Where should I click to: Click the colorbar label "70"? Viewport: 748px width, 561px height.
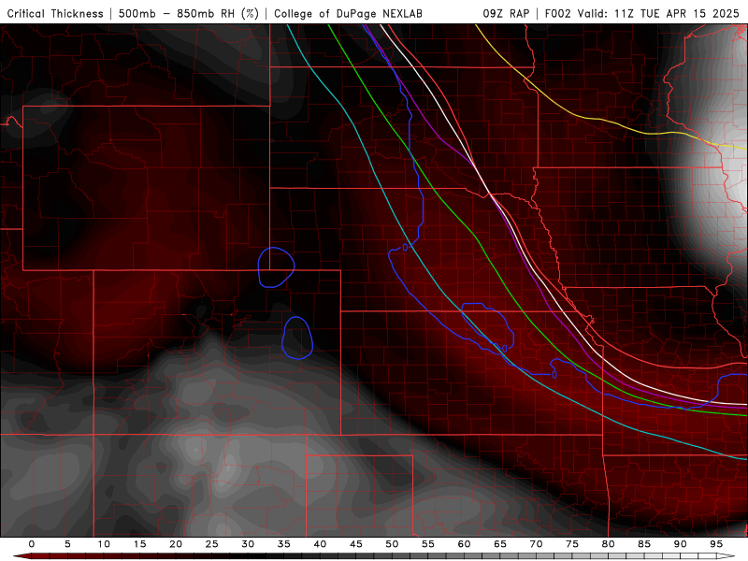pyautogui.click(x=536, y=544)
